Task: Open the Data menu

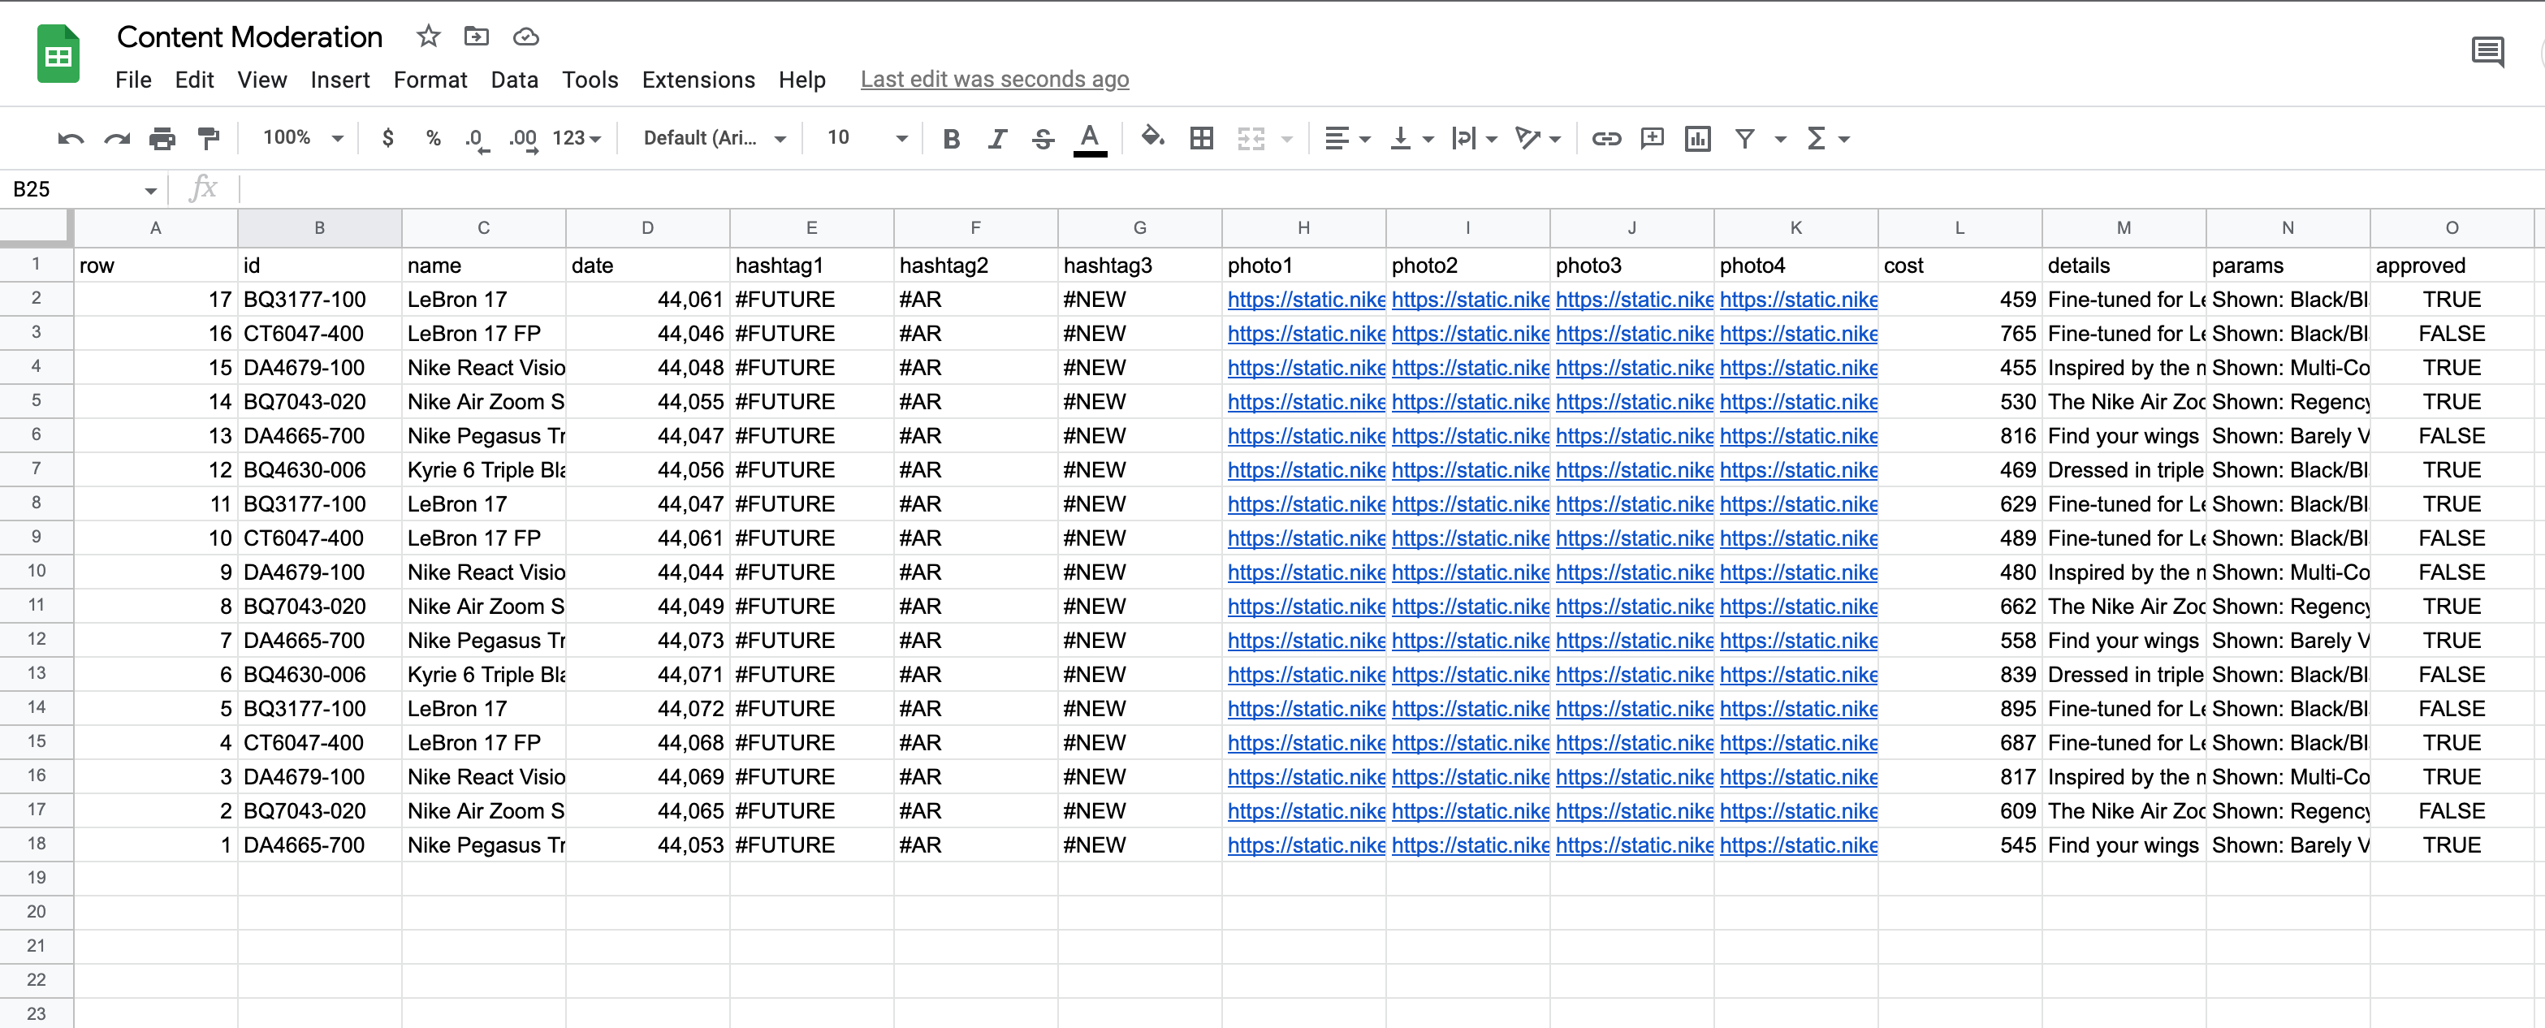Action: [x=515, y=80]
